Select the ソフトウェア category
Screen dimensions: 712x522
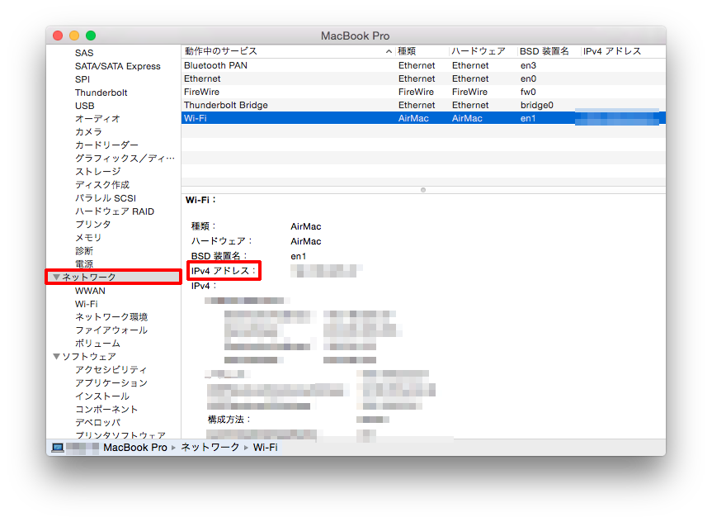(x=88, y=357)
